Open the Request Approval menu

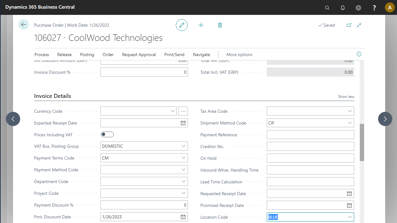139,55
